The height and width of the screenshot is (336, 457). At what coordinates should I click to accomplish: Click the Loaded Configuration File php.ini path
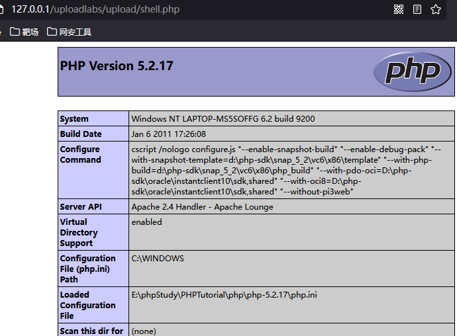(x=224, y=294)
